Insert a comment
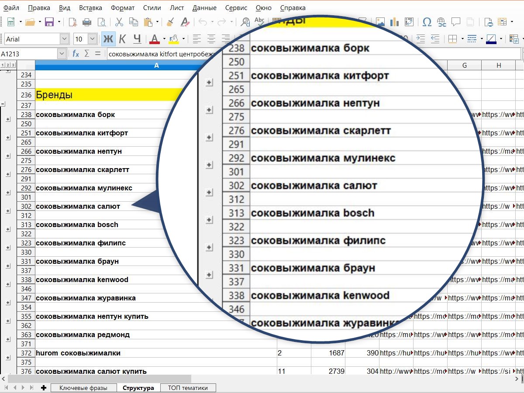The width and height of the screenshot is (524, 393). pos(456,22)
